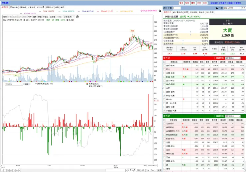Click the help question mark on 買方15 header

pyautogui.click(x=214, y=58)
